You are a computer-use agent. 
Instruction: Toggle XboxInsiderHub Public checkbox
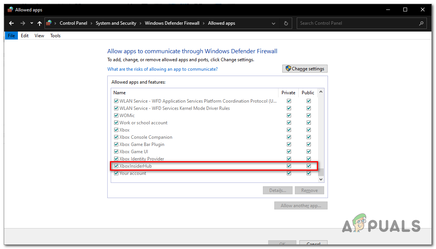[309, 166]
